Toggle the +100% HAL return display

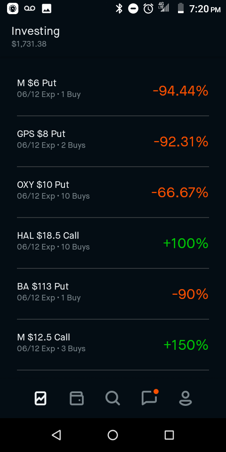186,243
